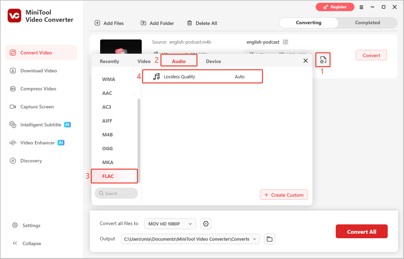The width and height of the screenshot is (404, 259).
Task: Open the convert-all settings gear icon
Action: pos(206,224)
